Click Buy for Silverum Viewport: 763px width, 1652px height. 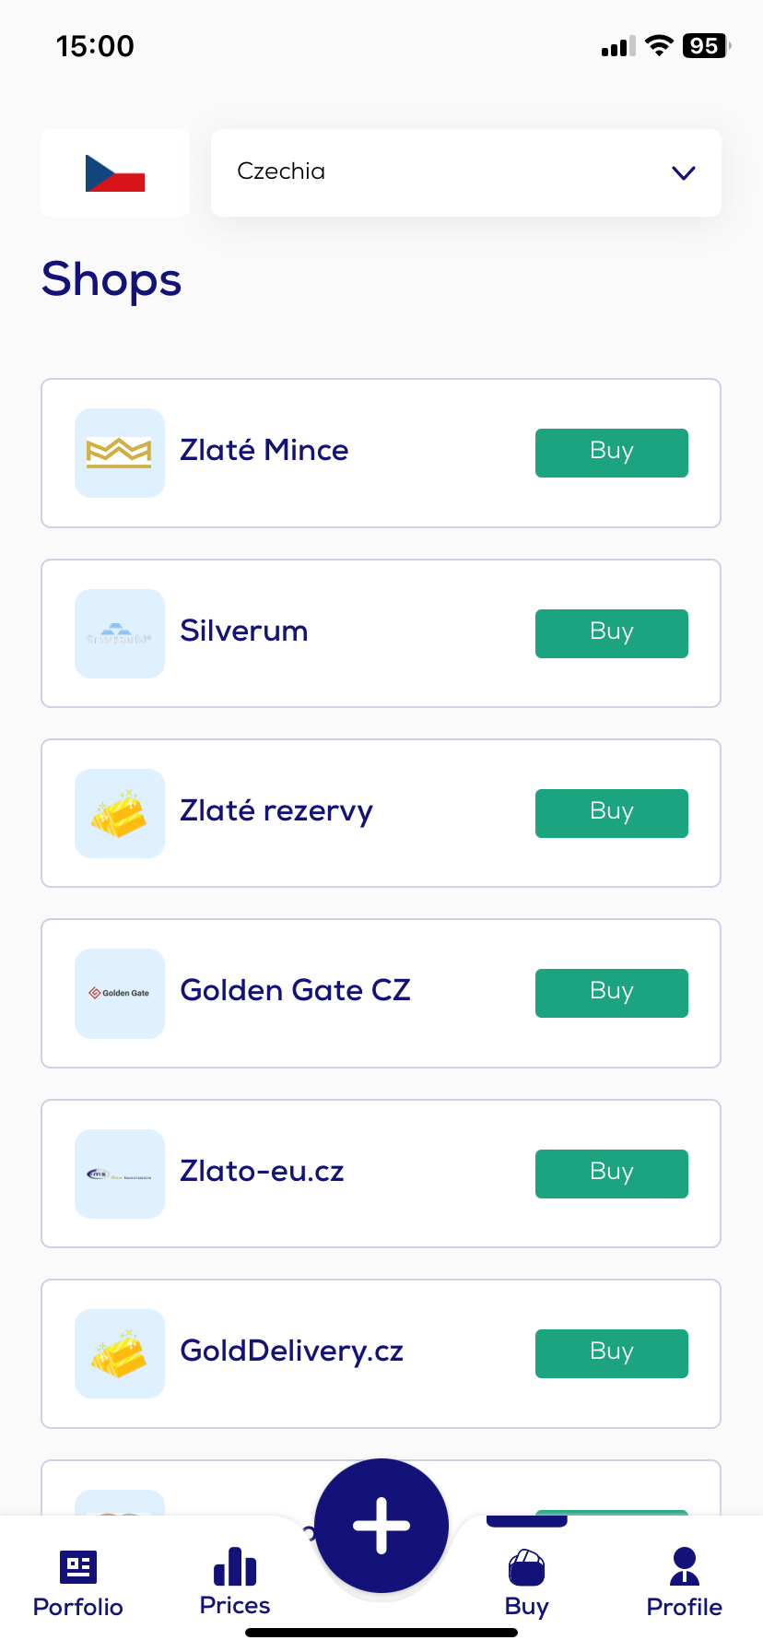(x=611, y=633)
